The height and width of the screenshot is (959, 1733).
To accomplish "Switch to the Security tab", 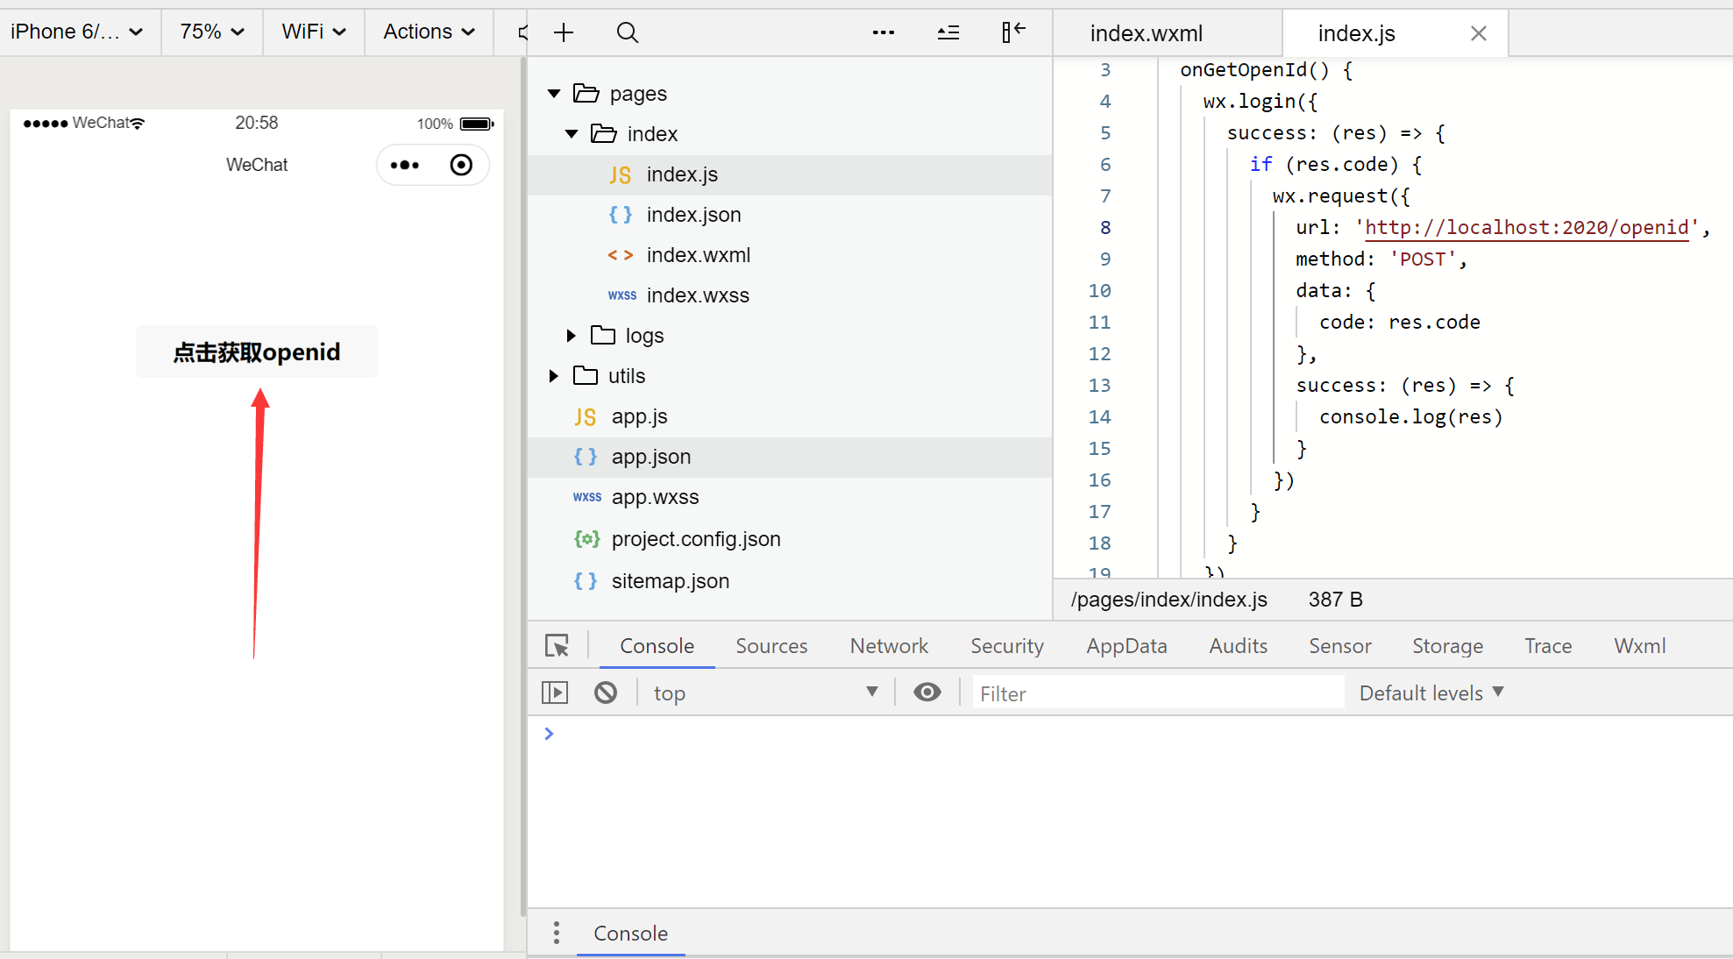I will pos(1007,646).
